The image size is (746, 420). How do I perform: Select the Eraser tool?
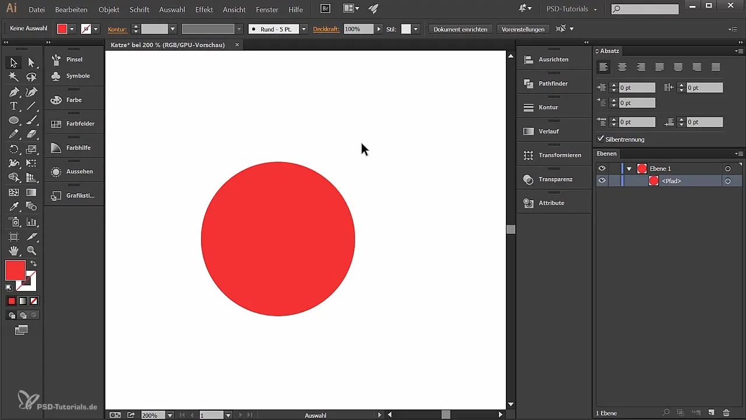(x=31, y=135)
